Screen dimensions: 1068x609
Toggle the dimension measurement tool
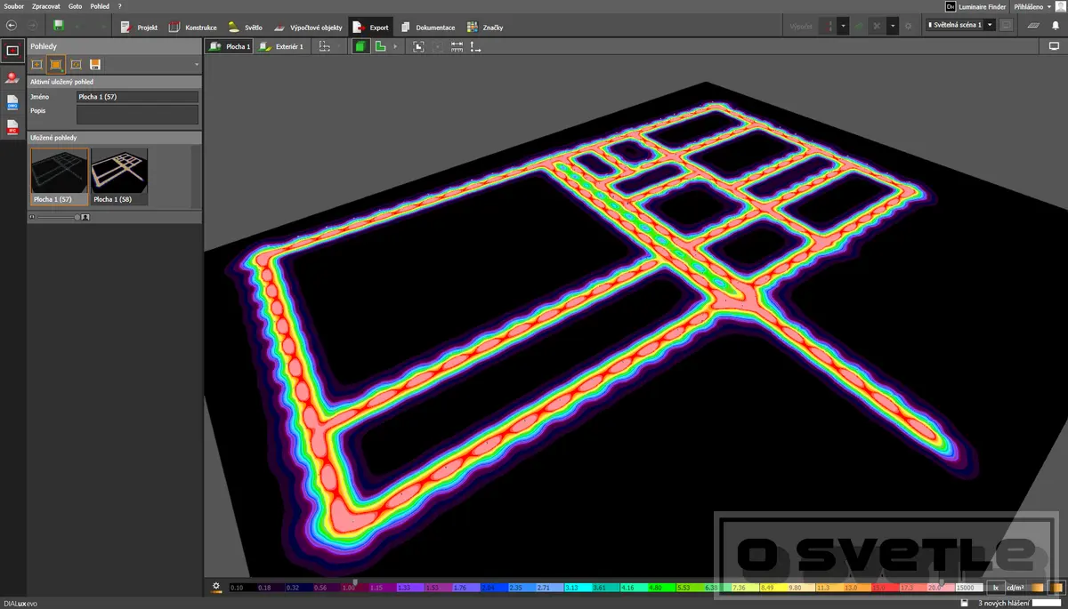[457, 46]
